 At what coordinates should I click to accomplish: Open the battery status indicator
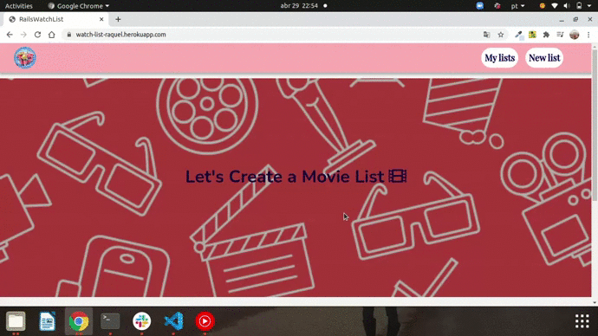[x=579, y=6]
